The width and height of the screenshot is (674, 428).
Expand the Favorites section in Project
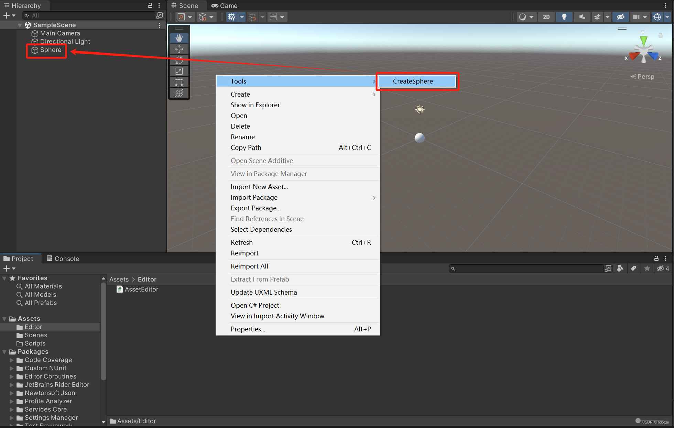tap(4, 277)
